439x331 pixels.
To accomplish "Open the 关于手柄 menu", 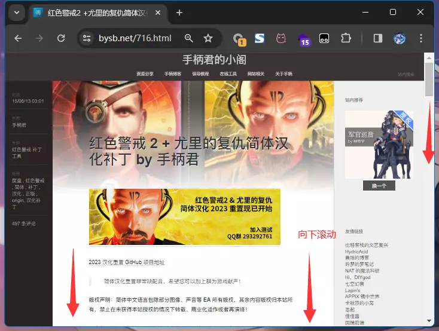I will pyautogui.click(x=283, y=74).
